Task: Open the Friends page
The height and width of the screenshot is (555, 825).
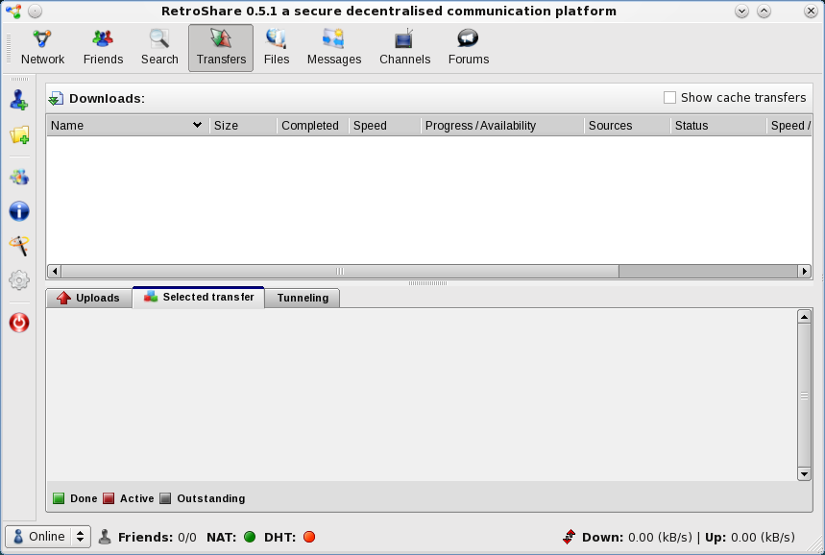Action: pyautogui.click(x=103, y=48)
